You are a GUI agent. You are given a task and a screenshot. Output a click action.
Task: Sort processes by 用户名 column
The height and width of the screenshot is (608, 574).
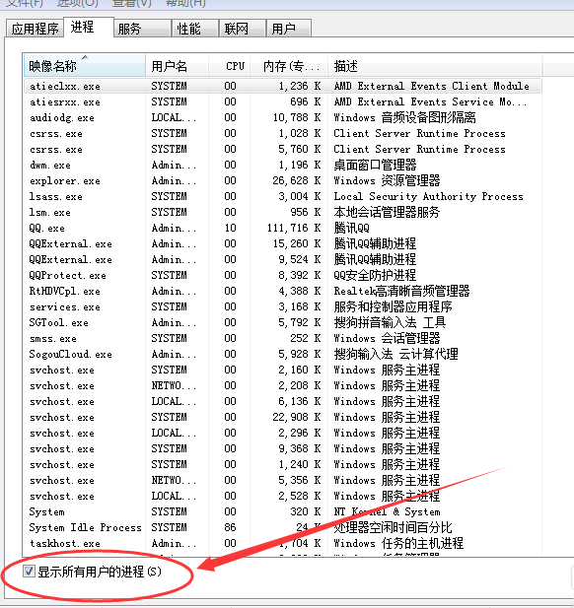tap(178, 66)
